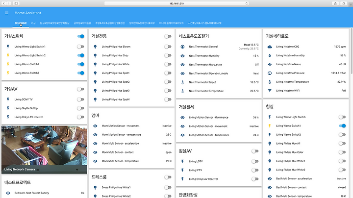
Task: Click the gauge icon for Living Netatmo Pressure
Action: [x=270, y=73]
